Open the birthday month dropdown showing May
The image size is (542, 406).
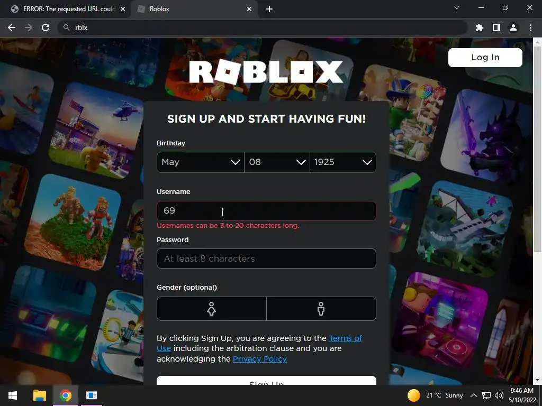(x=201, y=162)
